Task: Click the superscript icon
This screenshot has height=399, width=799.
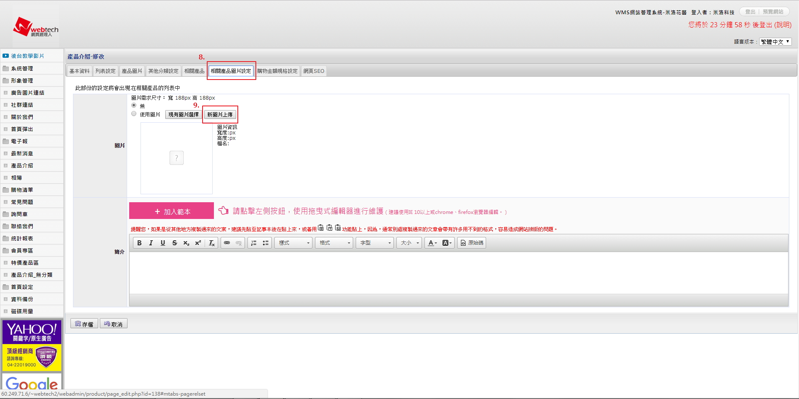Action: click(198, 243)
